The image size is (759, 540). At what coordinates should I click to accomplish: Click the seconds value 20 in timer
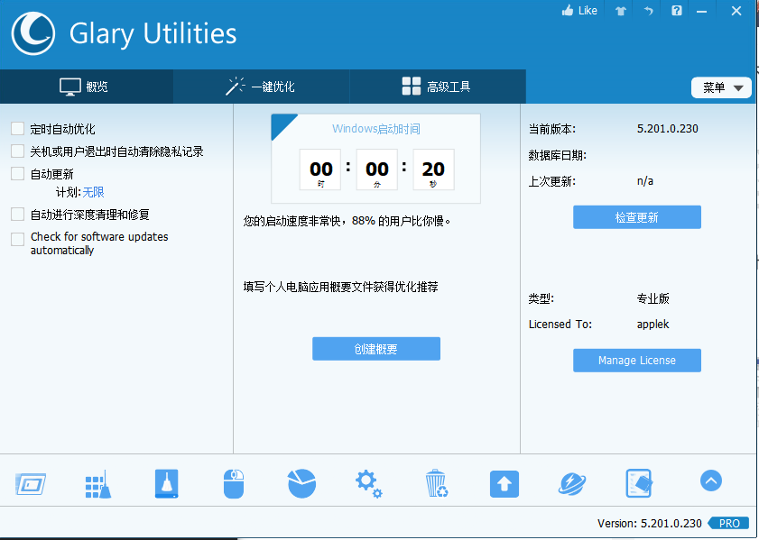pos(433,169)
